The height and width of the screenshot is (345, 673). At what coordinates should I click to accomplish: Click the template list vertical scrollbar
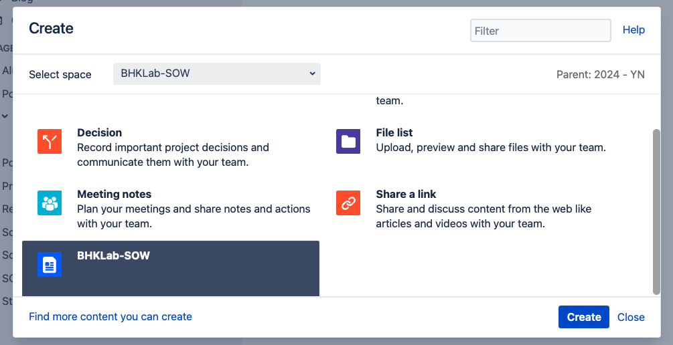(x=656, y=211)
